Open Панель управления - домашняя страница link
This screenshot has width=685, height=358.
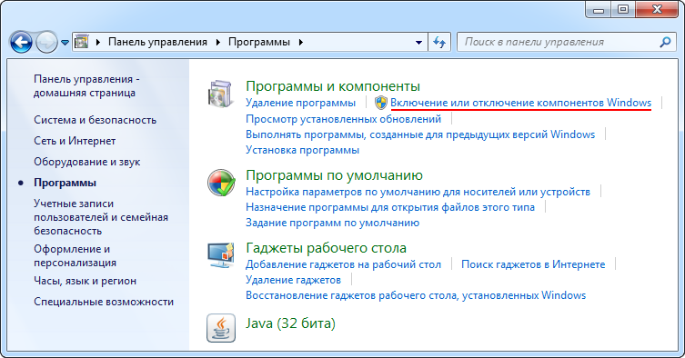click(x=86, y=85)
